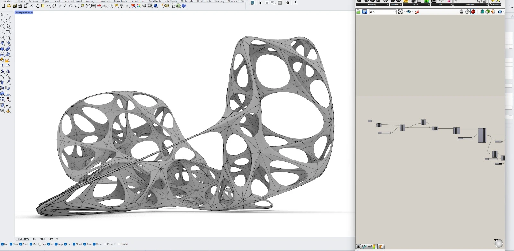Click the Save file icon in Rhino toolbar
The height and width of the screenshot is (251, 514).
pyautogui.click(x=14, y=6)
